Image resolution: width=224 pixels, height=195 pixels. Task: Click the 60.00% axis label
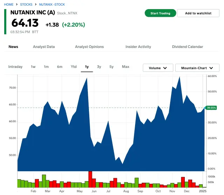pyautogui.click(x=212, y=76)
